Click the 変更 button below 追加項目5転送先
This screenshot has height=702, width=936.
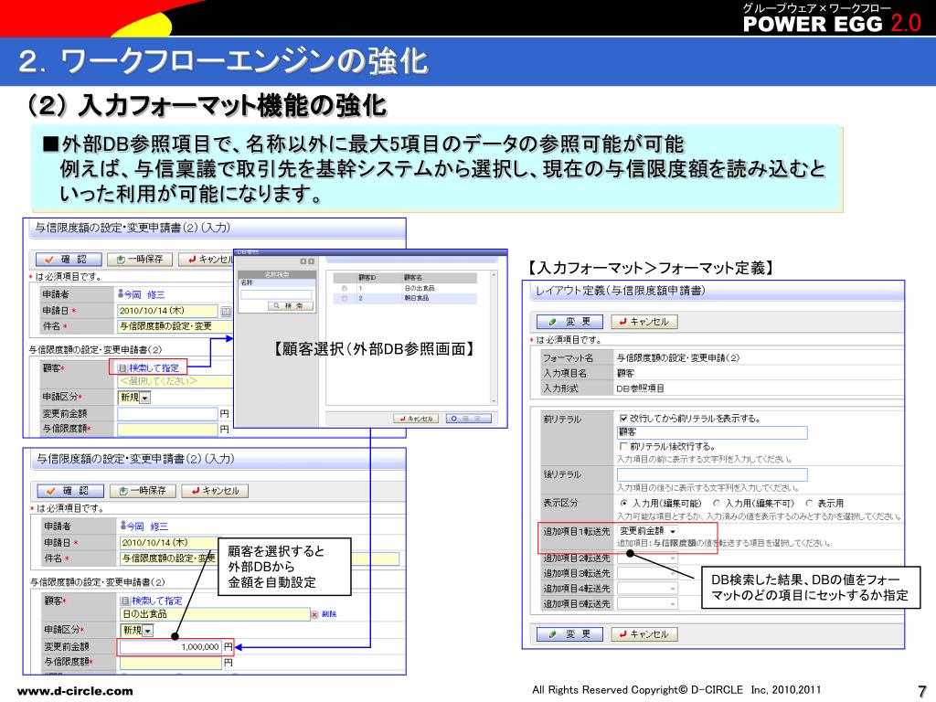click(569, 634)
